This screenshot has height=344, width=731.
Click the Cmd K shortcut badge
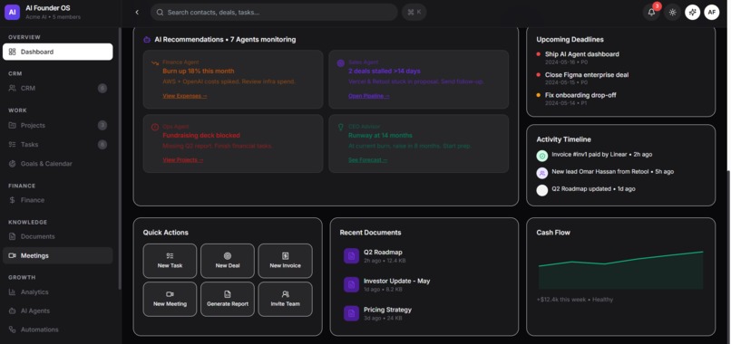click(x=414, y=12)
